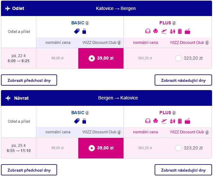Select the 323,20 zł PLUS return radio button
The width and height of the screenshot is (213, 177).
pyautogui.click(x=178, y=148)
